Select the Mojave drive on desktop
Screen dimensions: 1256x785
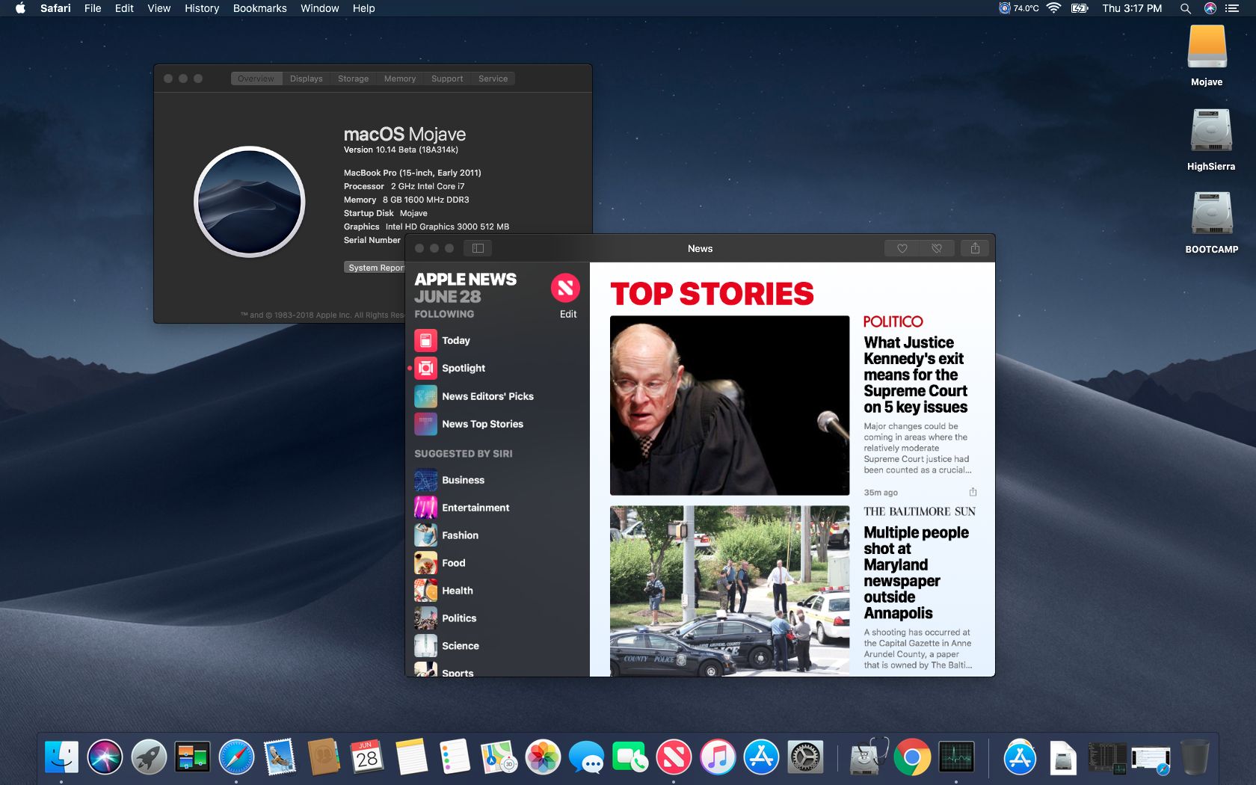(1207, 57)
